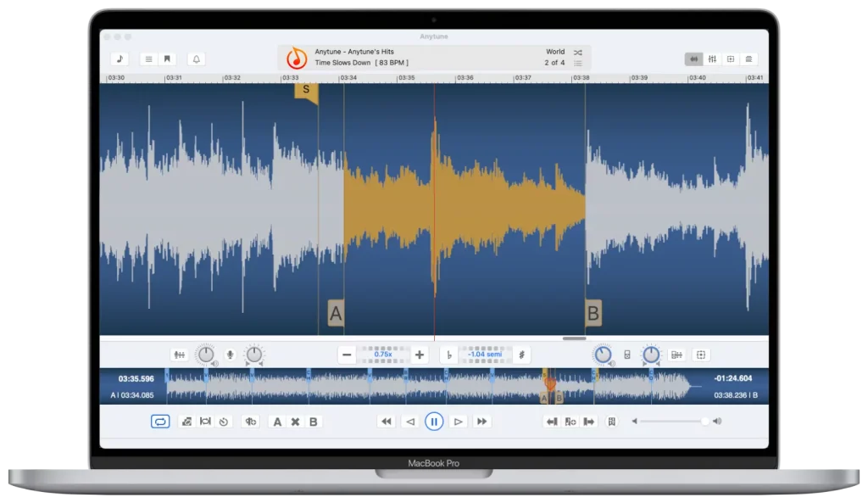Pause playback

(434, 422)
